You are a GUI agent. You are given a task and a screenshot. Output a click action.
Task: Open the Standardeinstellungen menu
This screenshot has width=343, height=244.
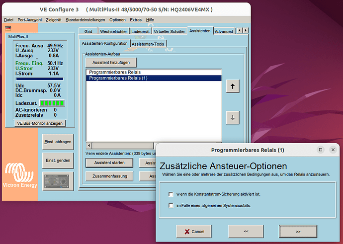click(86, 20)
